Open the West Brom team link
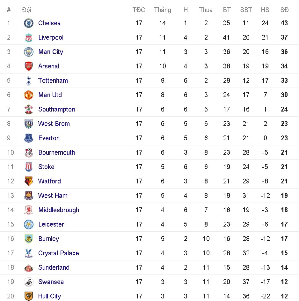 coord(54,124)
